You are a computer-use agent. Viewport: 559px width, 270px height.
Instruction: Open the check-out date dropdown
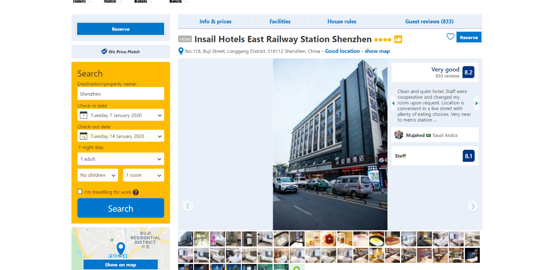click(121, 136)
